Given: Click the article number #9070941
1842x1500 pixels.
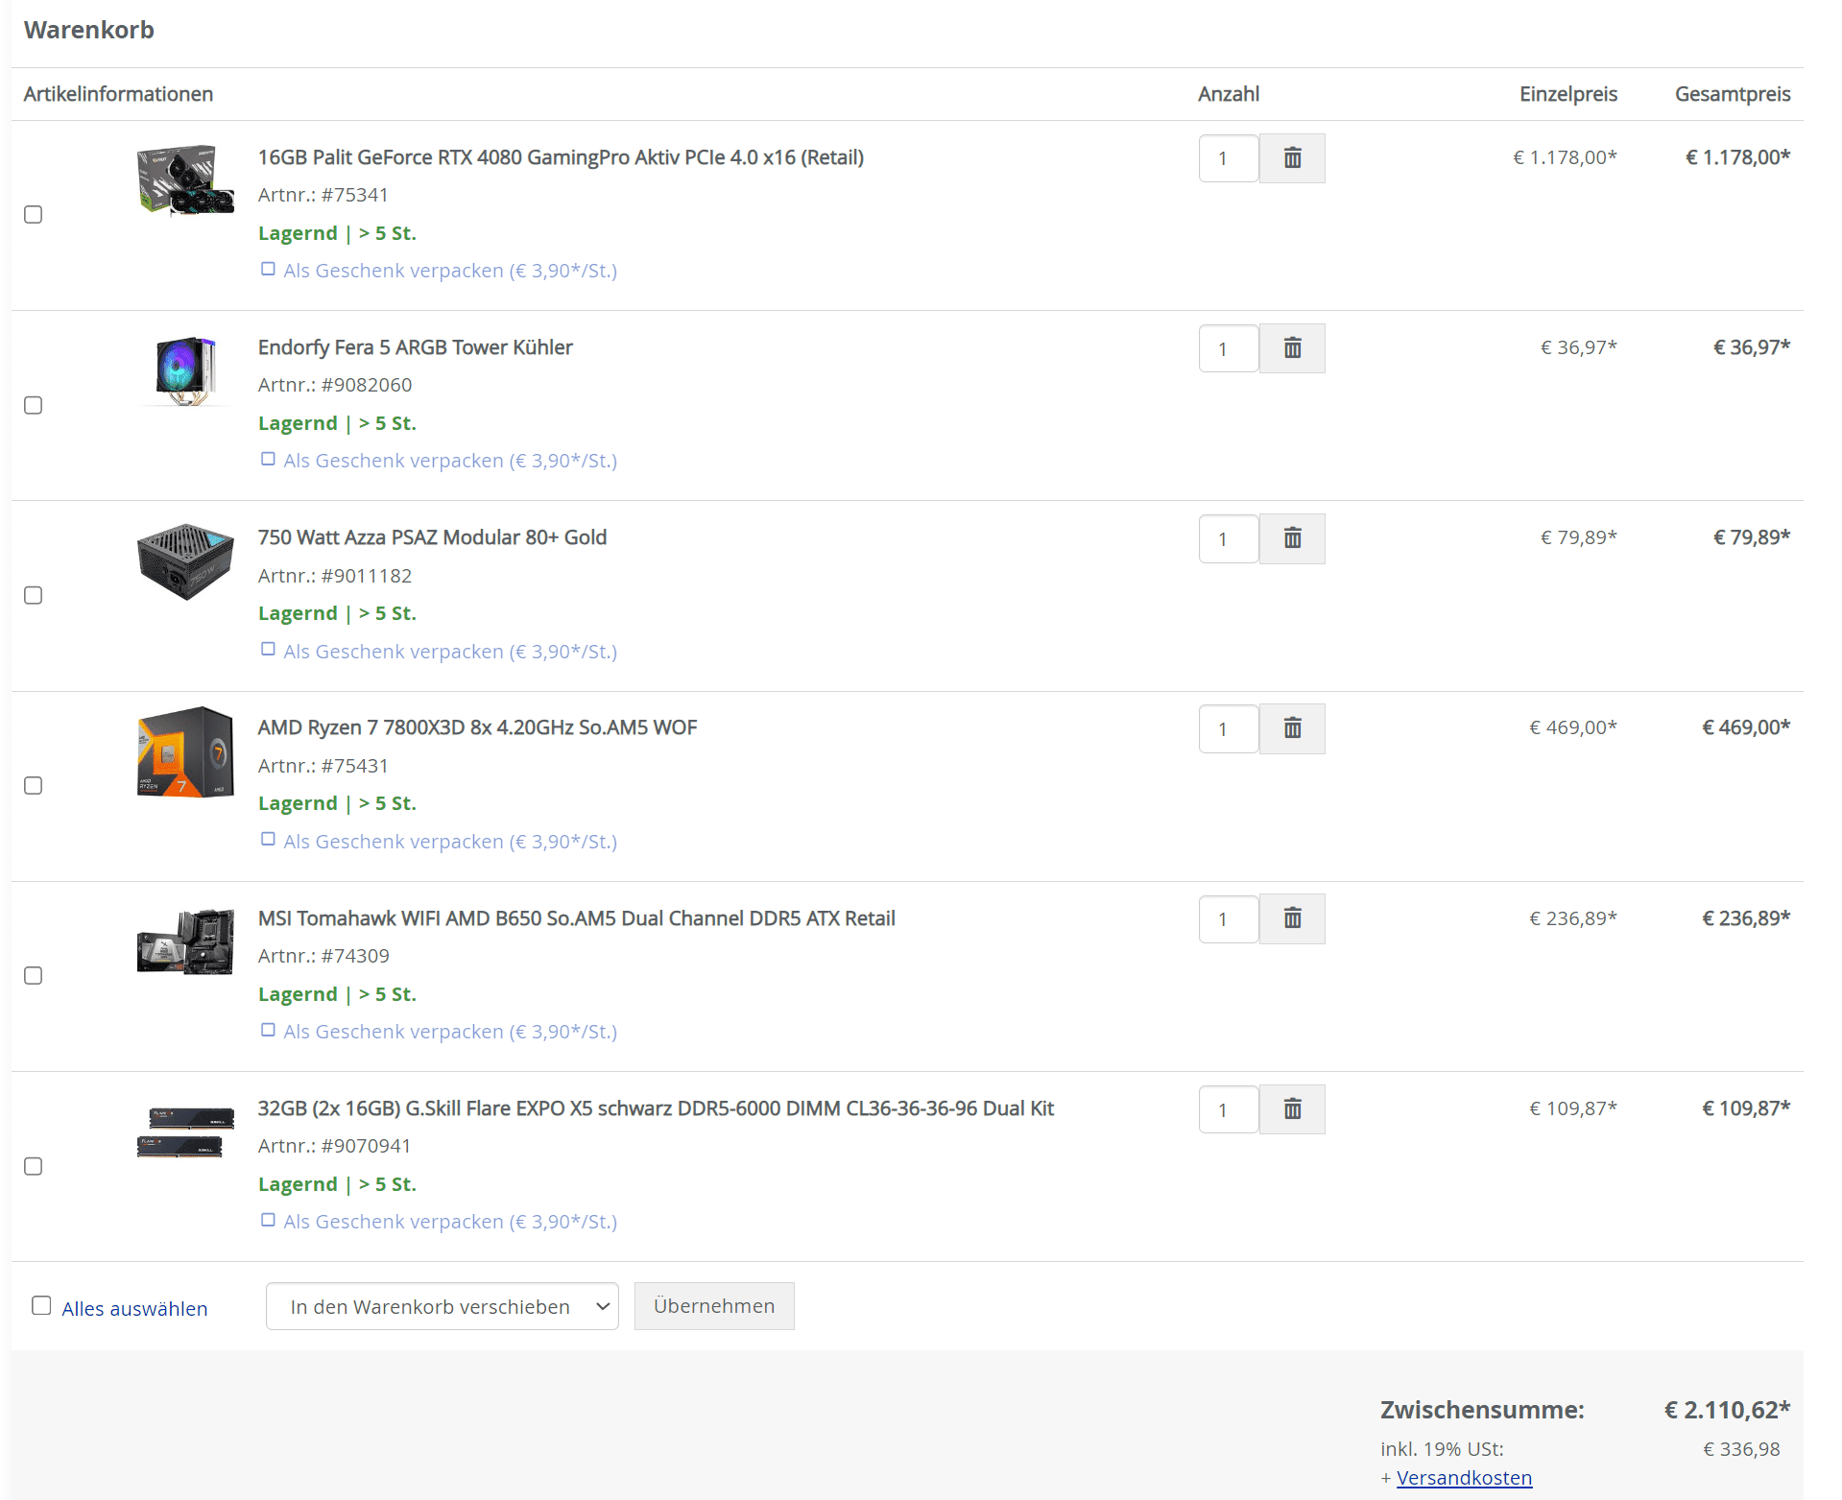Looking at the screenshot, I should click(367, 1146).
